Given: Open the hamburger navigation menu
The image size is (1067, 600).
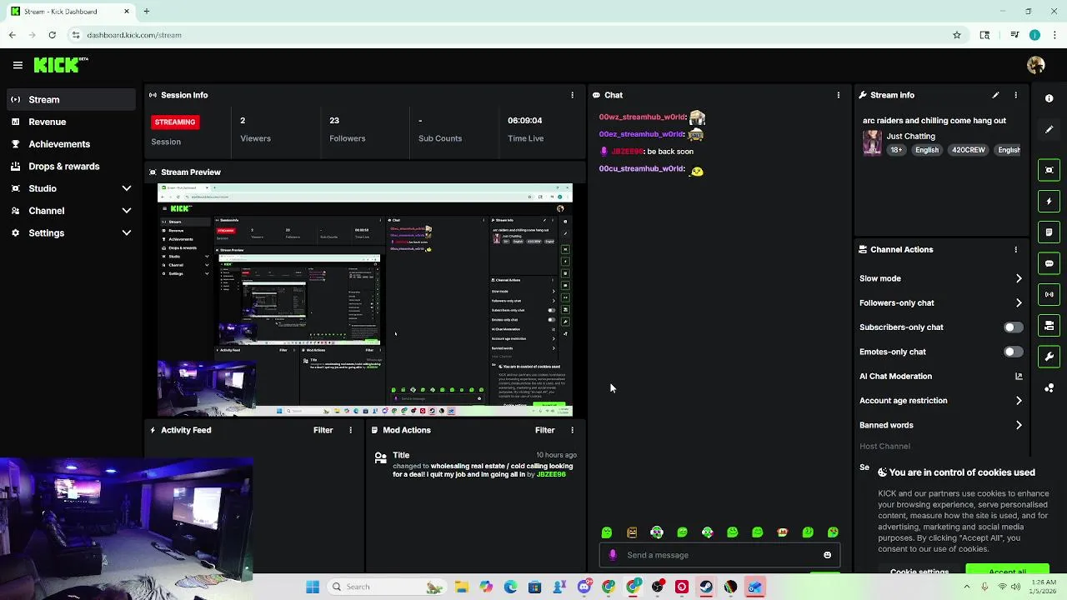Looking at the screenshot, I should [18, 65].
